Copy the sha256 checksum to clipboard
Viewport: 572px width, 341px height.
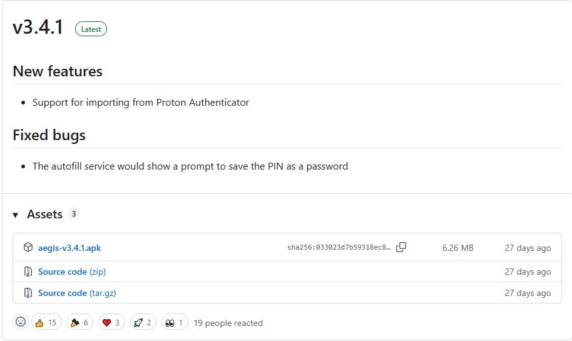[x=401, y=247]
